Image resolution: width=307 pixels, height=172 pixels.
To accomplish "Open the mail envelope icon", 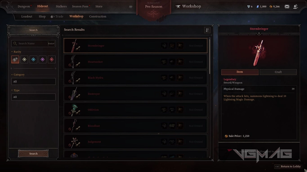I will pyautogui.click(x=287, y=7).
